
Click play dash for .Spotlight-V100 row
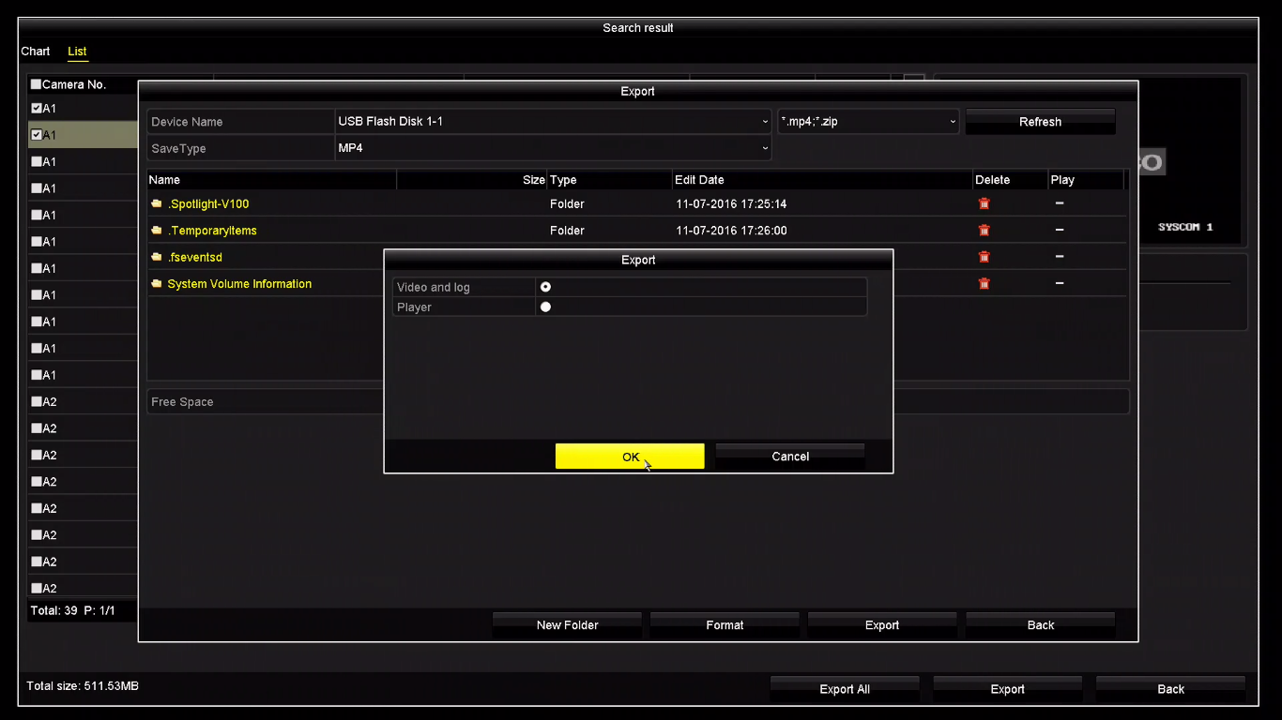click(x=1060, y=203)
